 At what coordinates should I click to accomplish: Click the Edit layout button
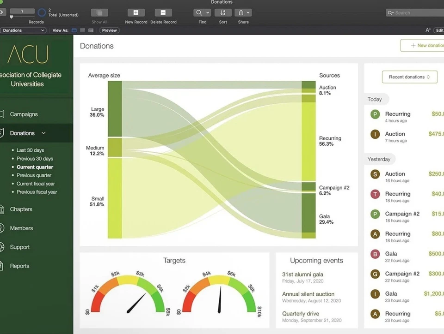(439, 30)
